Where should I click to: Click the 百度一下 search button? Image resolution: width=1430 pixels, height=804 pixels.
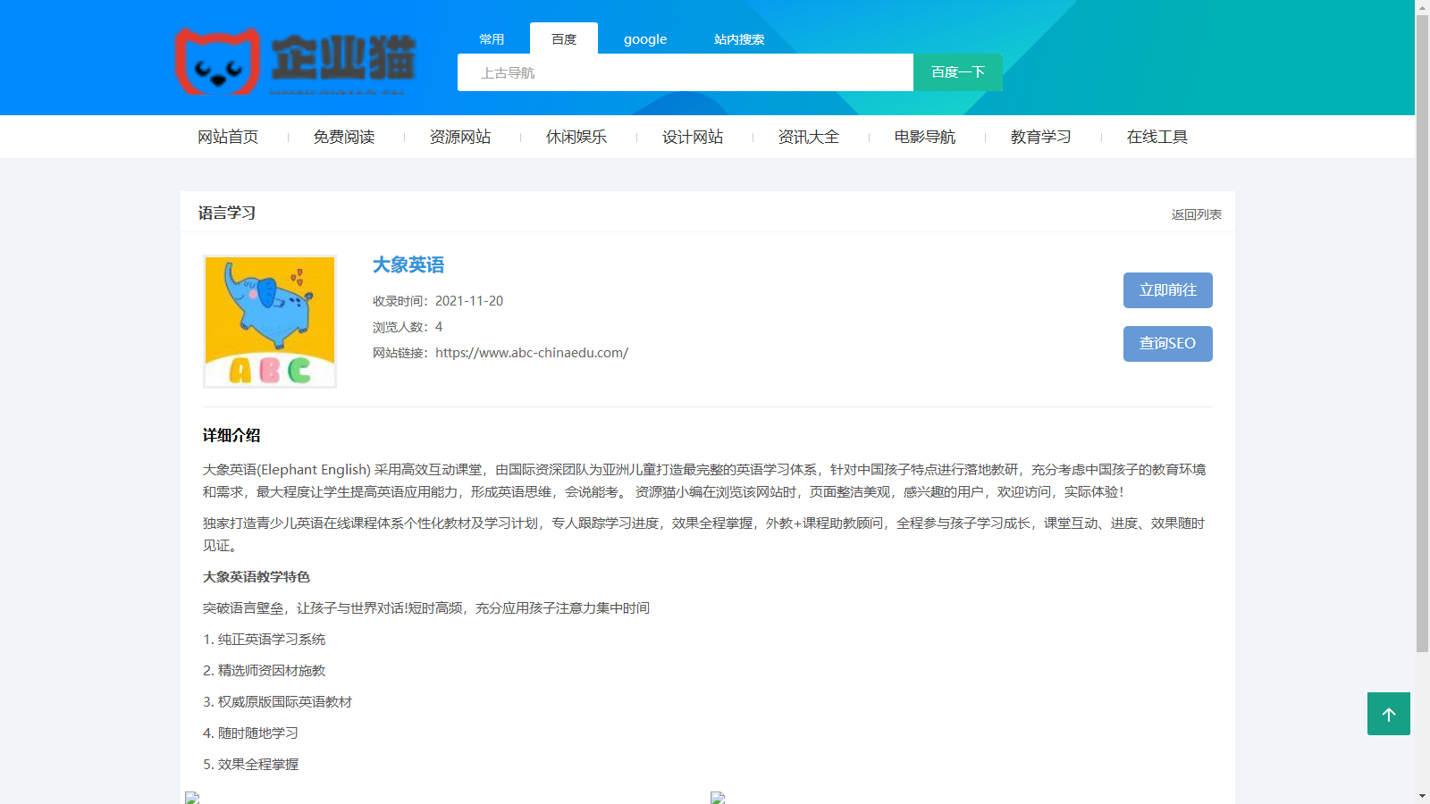(957, 72)
